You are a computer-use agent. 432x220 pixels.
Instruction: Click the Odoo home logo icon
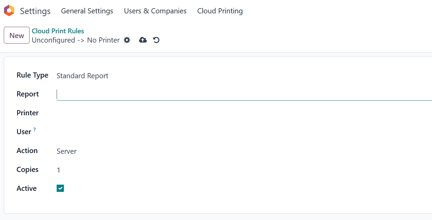[9, 11]
